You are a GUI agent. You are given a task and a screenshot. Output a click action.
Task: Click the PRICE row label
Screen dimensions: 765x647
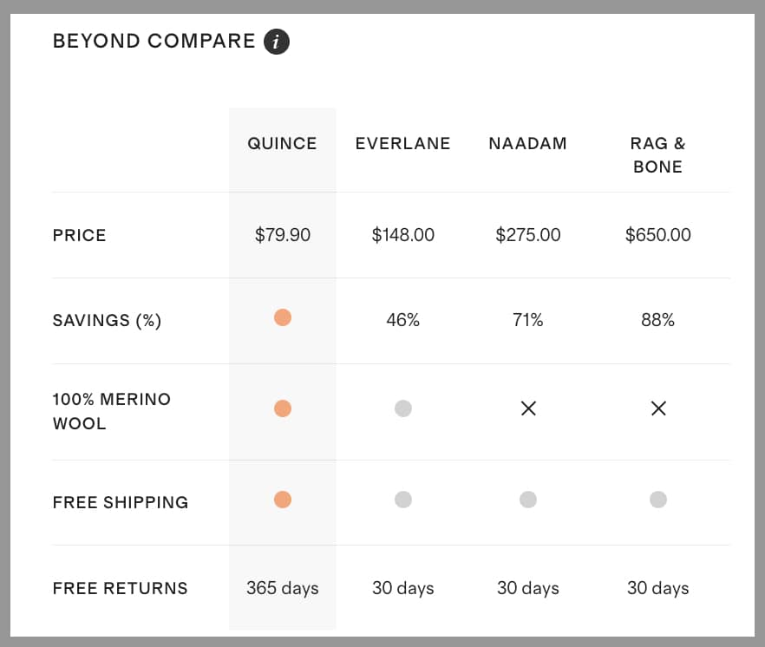click(x=80, y=235)
